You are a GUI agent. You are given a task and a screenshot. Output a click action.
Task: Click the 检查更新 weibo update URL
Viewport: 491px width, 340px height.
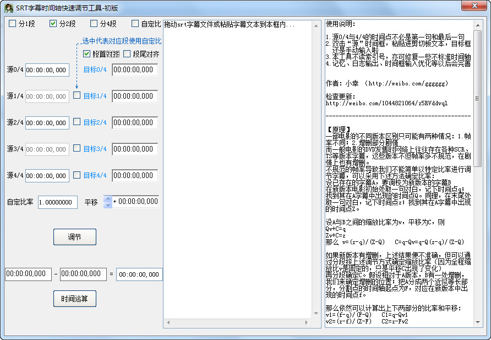coord(387,103)
